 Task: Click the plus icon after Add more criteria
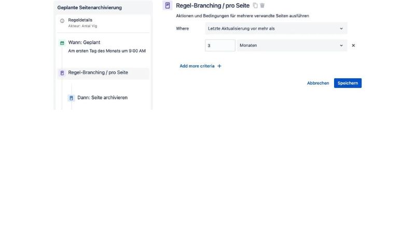click(219, 66)
